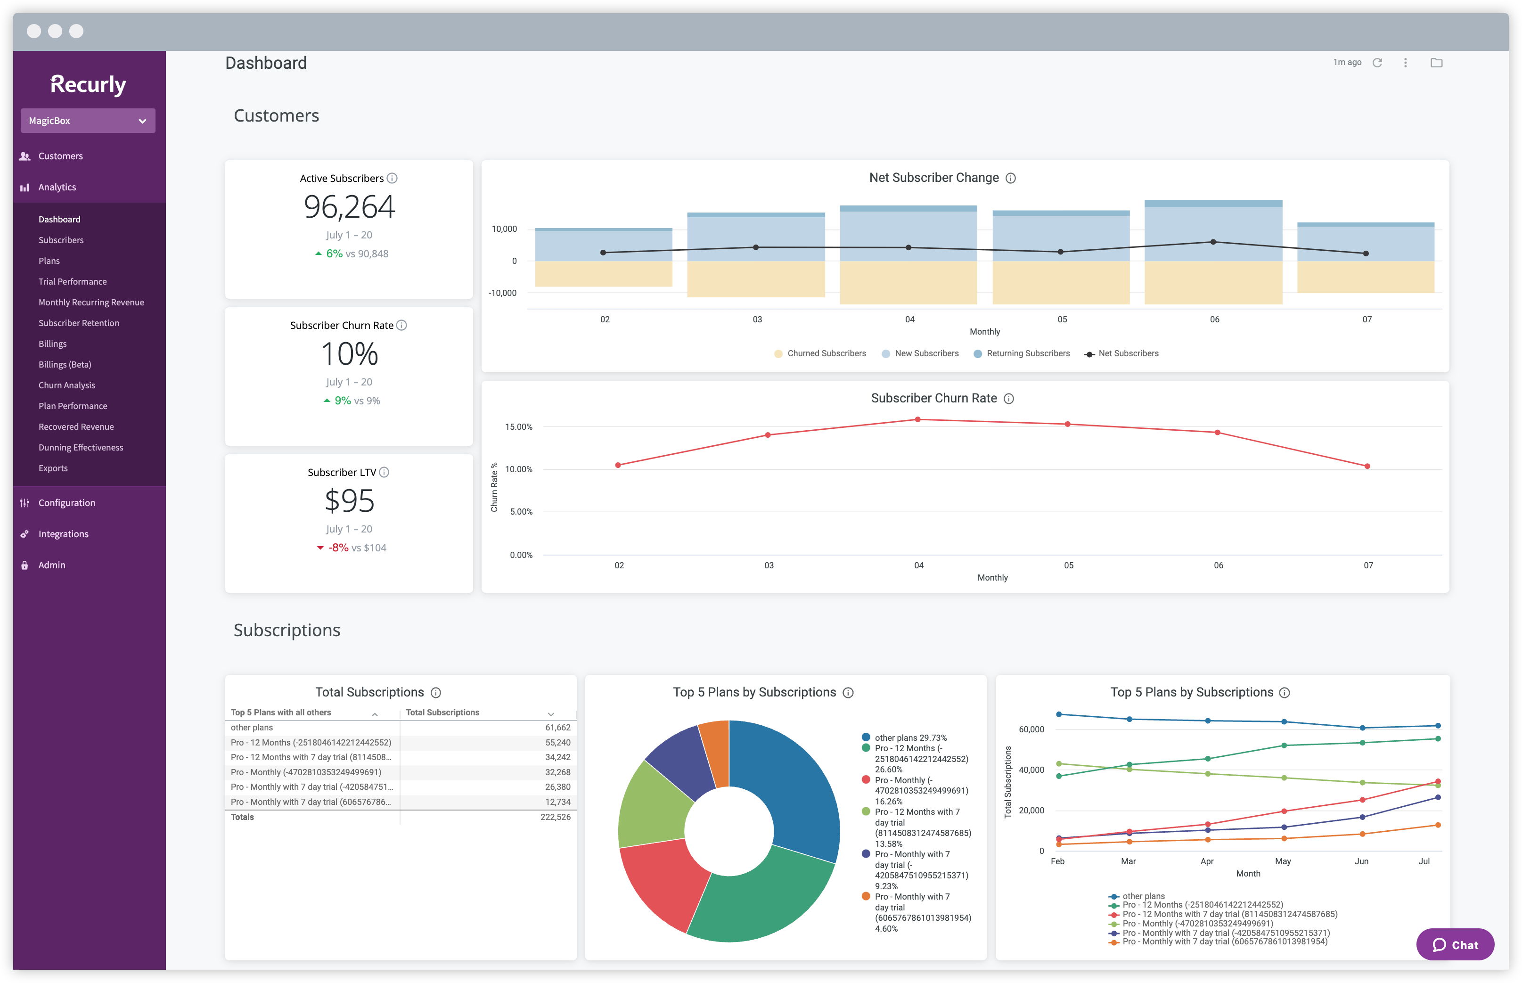Viewport: 1522px width, 983px height.
Task: Navigate to Churn Analysis in the sidebar
Action: click(66, 385)
